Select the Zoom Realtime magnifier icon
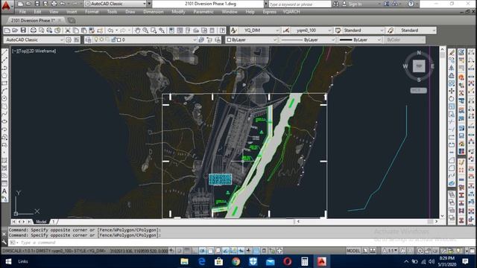The width and height of the screenshot is (477, 268). pos(145,31)
